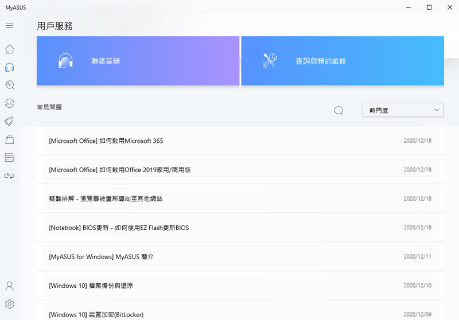Open the hamburger menu in sidebar
The width and height of the screenshot is (459, 320).
(9, 26)
